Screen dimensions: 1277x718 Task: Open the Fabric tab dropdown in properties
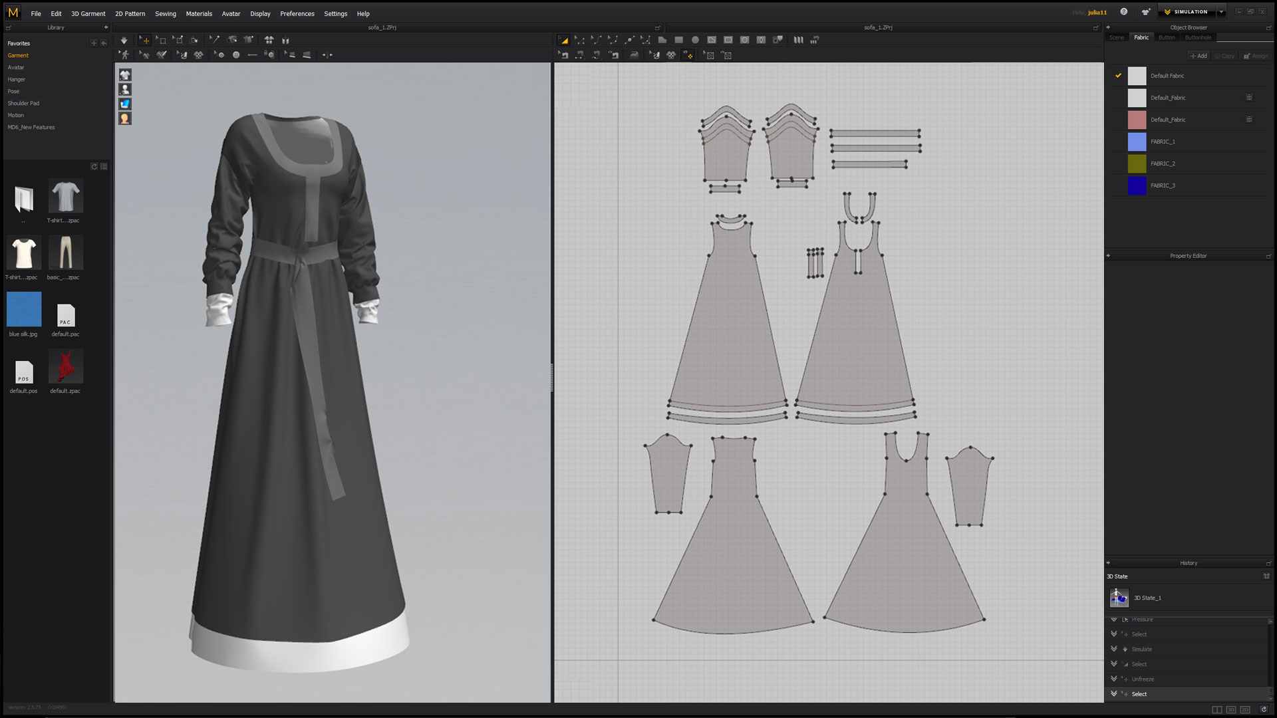pos(1140,37)
